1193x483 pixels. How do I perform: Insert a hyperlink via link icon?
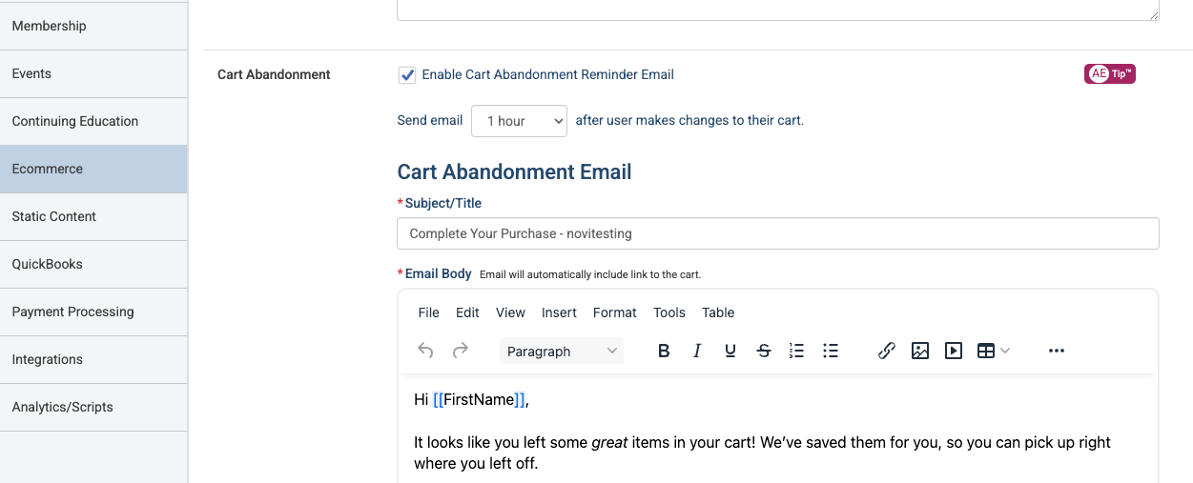point(887,351)
